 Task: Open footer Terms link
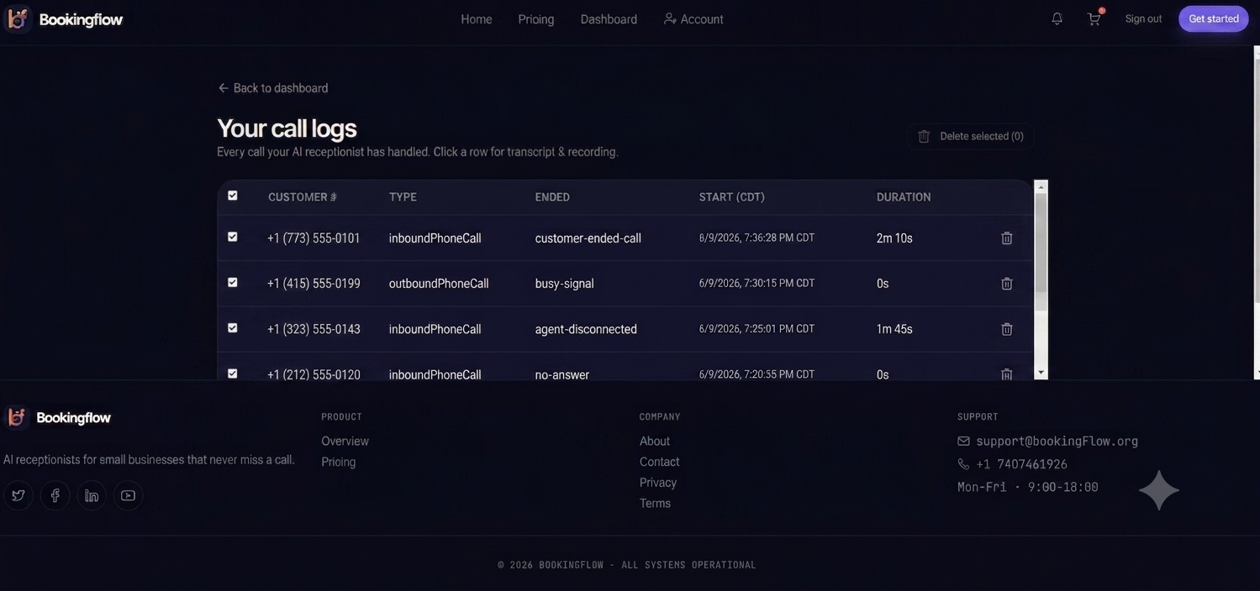point(656,504)
